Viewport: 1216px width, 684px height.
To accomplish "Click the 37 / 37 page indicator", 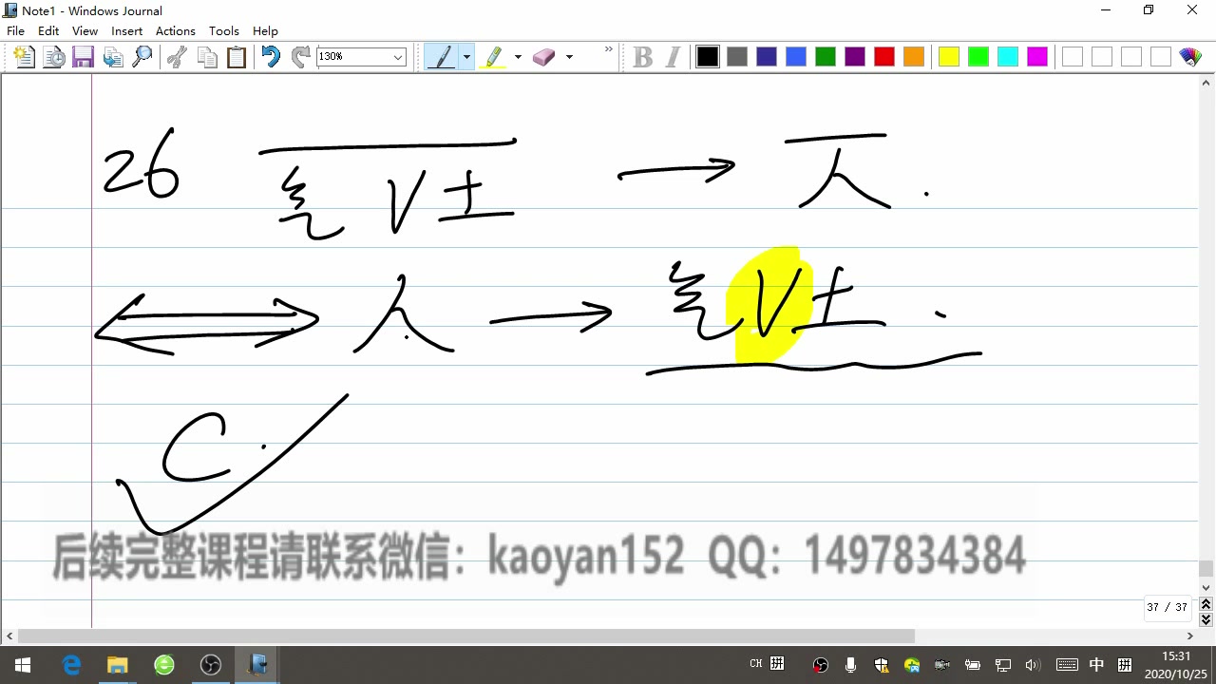I will 1167,607.
